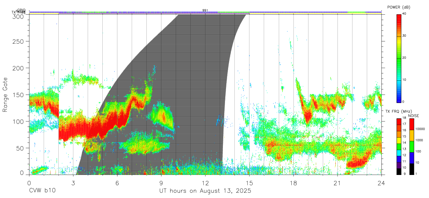Click the '24' tick on UT hours axis
The image size is (429, 198).
381,183
